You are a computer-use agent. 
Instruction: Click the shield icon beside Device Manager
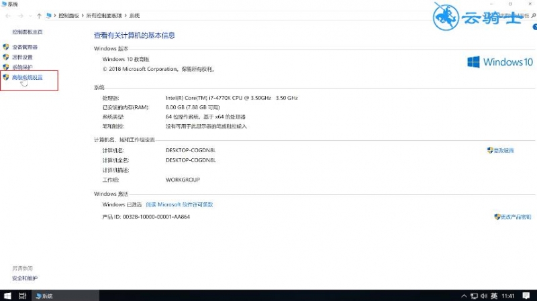[6, 47]
